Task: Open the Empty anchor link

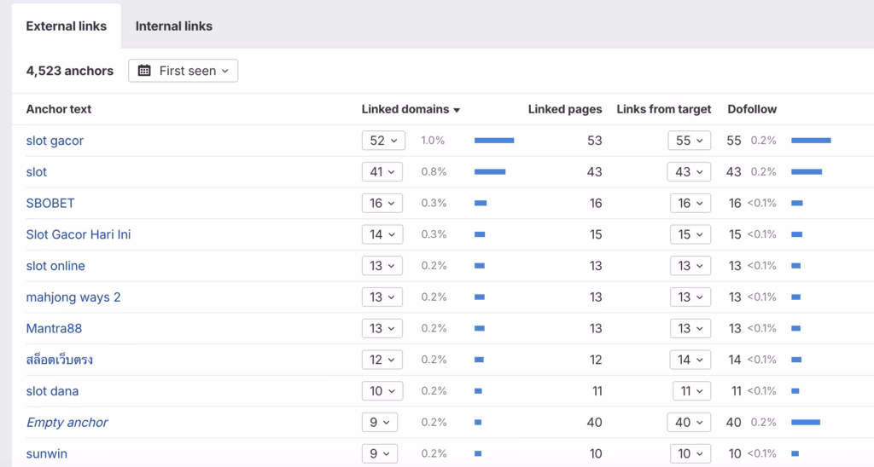Action: 67,423
